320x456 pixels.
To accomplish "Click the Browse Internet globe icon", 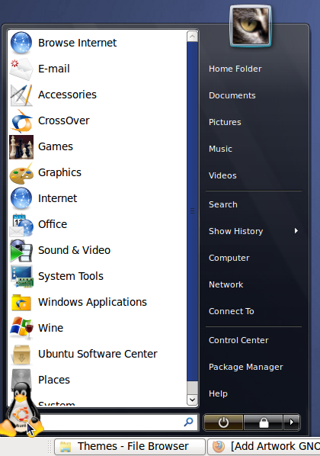I will click(21, 43).
